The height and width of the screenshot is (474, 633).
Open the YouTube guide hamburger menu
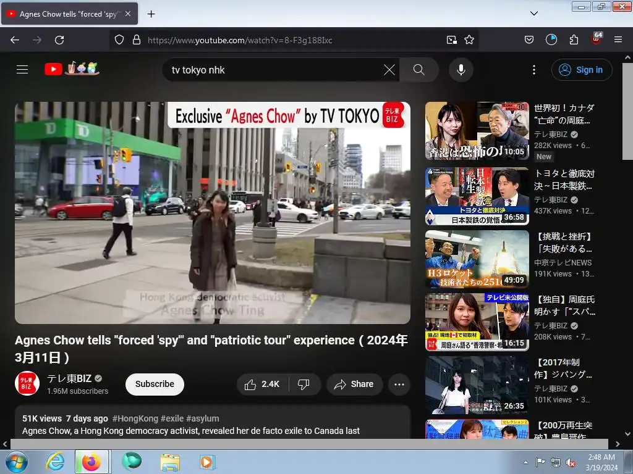click(22, 69)
